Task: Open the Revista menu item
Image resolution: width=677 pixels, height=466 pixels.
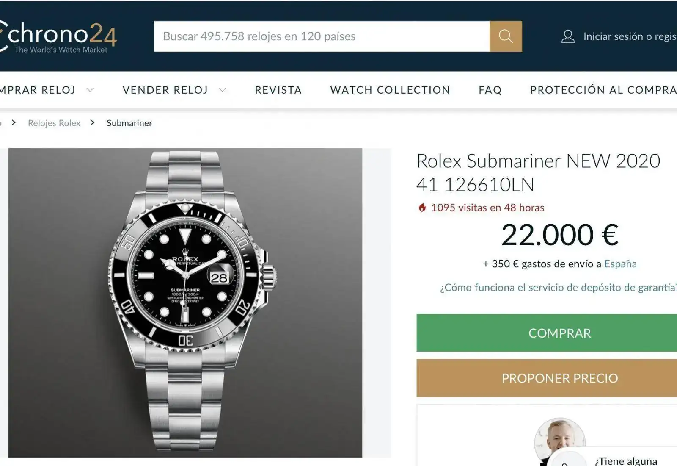Action: point(278,90)
